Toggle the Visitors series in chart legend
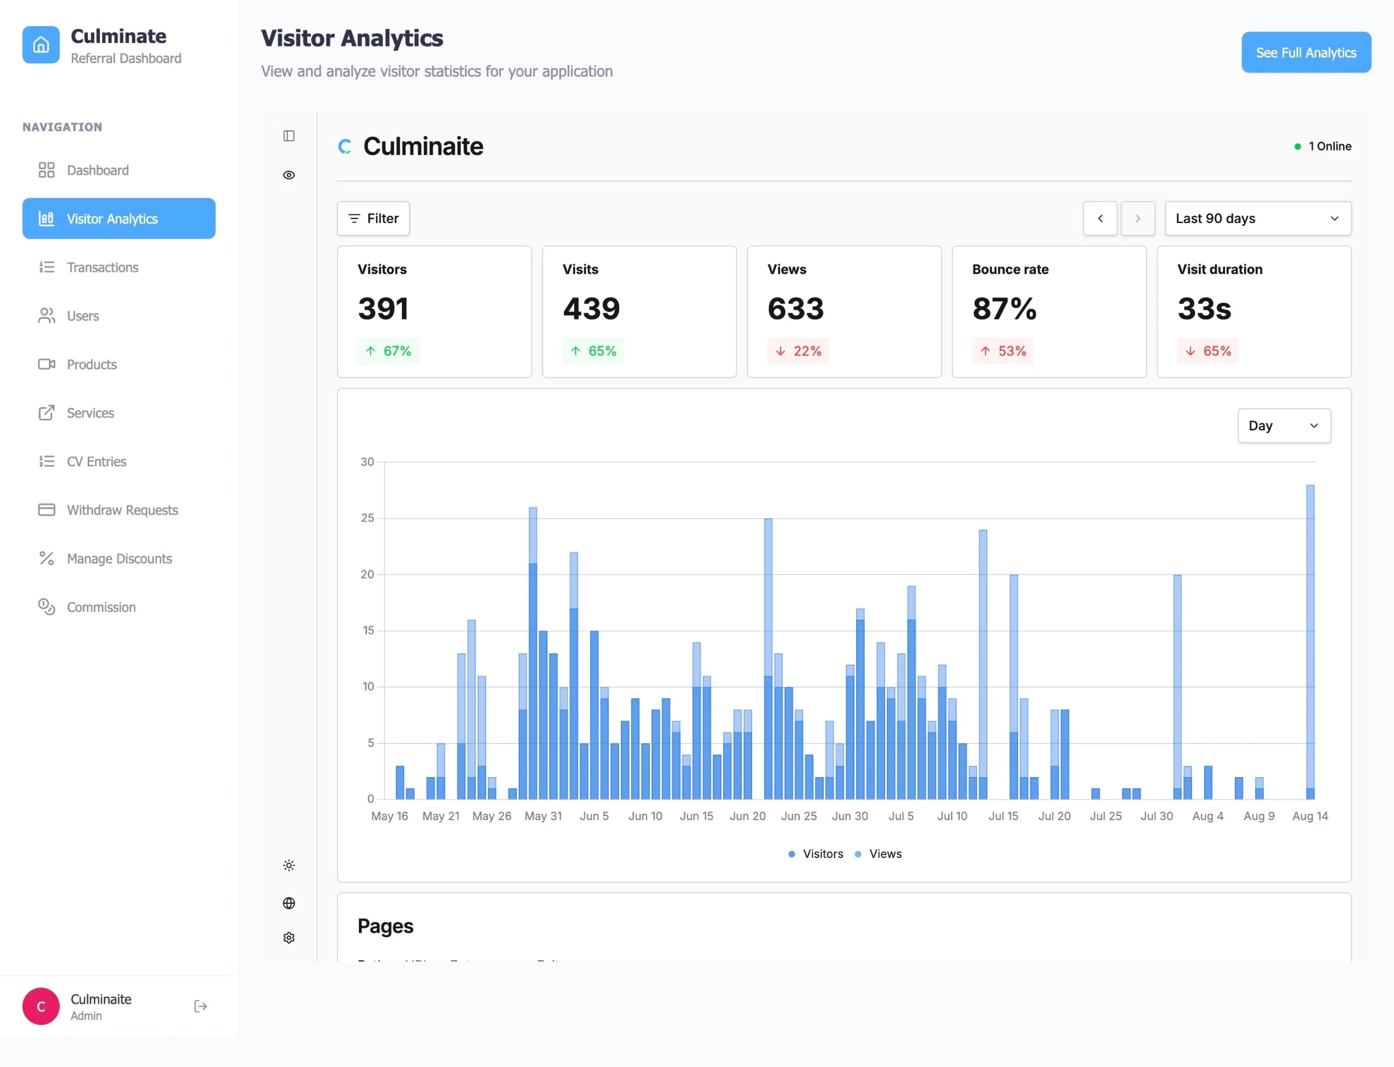The width and height of the screenshot is (1394, 1067). pos(815,854)
